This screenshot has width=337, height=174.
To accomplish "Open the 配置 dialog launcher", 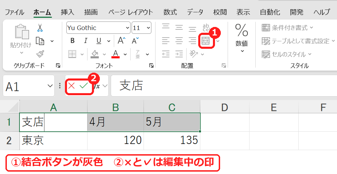I will (x=224, y=66).
